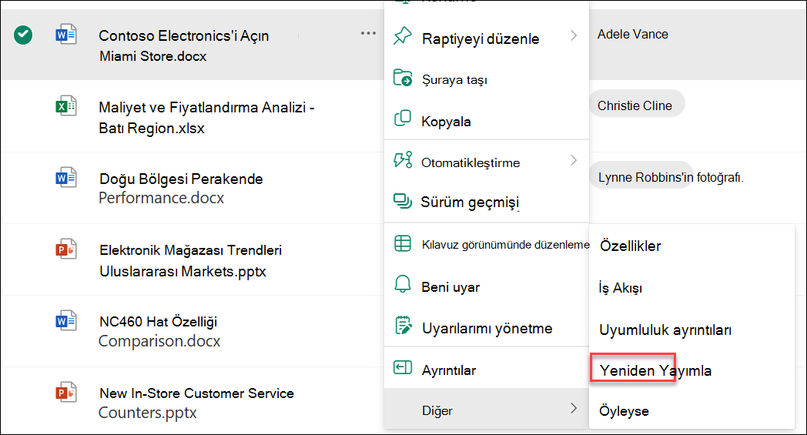Click the automation icon beside Otomatikleştirme
The height and width of the screenshot is (435, 807).
coord(403,159)
